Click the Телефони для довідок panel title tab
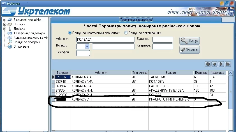This screenshot has width=236, height=132. pyautogui.click(x=136, y=20)
